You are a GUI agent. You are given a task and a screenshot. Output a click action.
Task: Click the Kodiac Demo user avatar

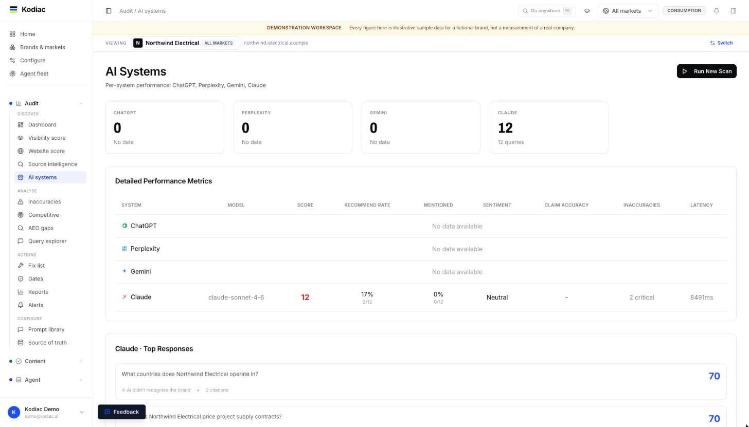tap(14, 412)
